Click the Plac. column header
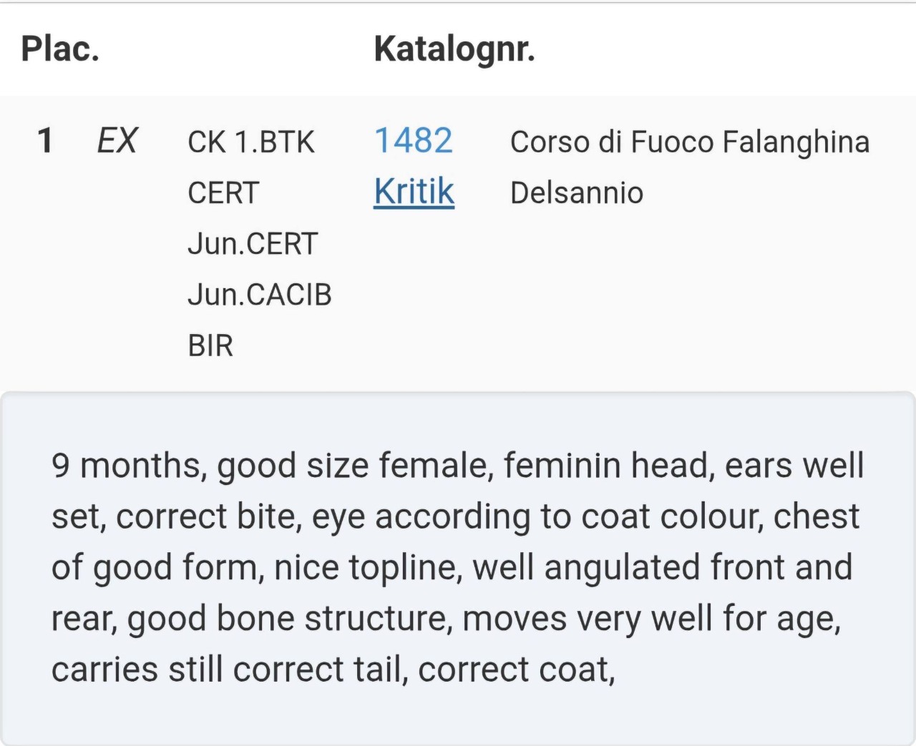Image resolution: width=916 pixels, height=746 pixels. coord(60,49)
